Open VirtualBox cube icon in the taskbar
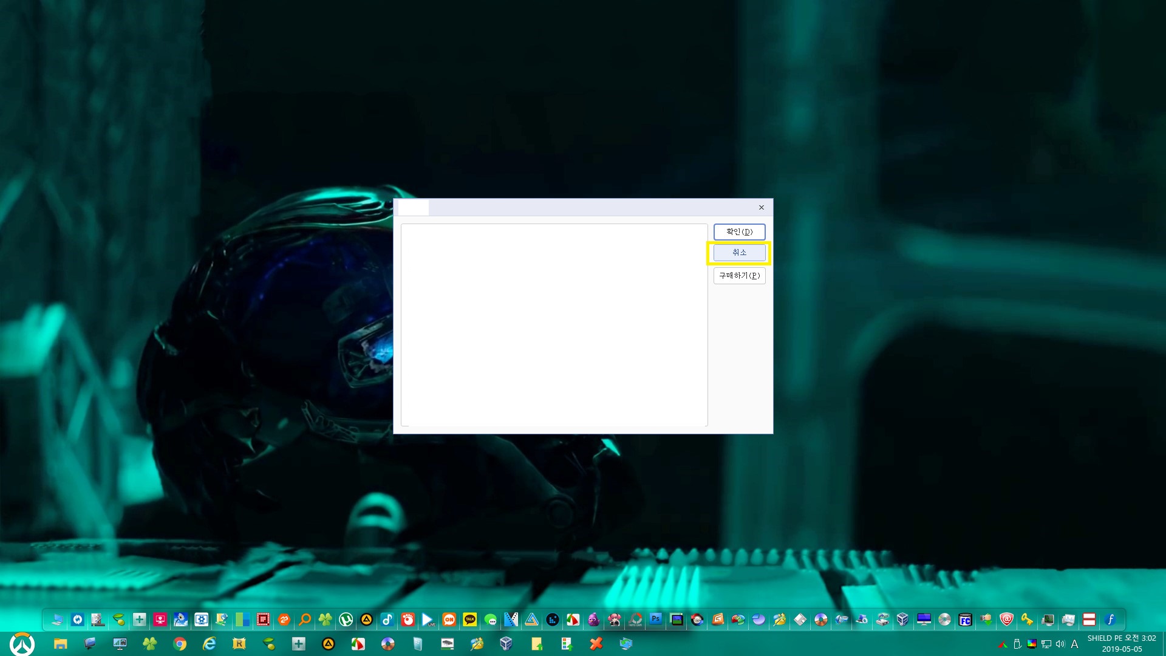Image resolution: width=1166 pixels, height=656 pixels. click(506, 644)
